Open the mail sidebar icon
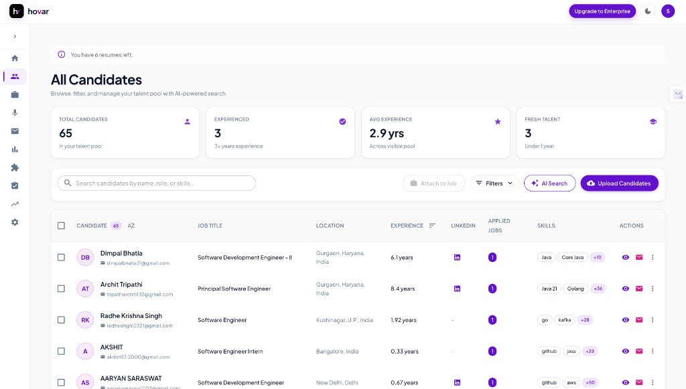The height and width of the screenshot is (389, 686). tap(15, 131)
